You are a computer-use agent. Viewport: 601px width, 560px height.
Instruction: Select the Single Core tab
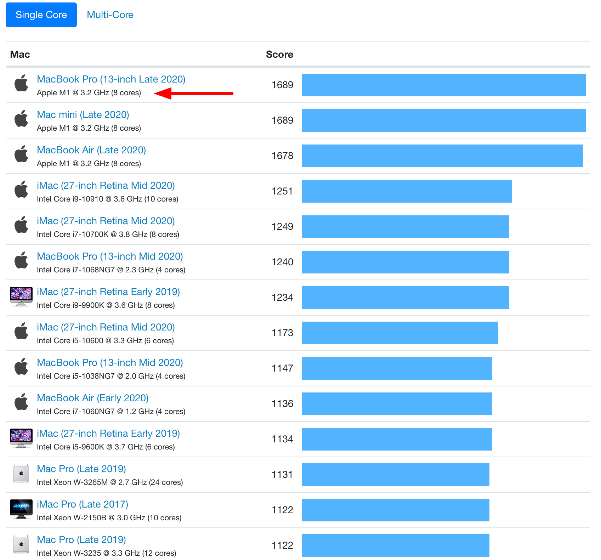click(x=41, y=15)
